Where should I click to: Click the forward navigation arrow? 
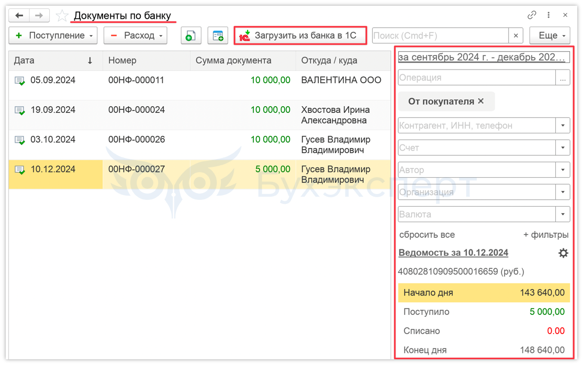[x=39, y=15]
